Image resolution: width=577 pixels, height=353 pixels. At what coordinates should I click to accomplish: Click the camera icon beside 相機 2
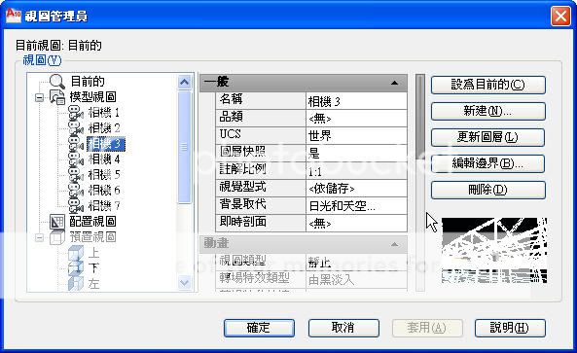coord(76,128)
